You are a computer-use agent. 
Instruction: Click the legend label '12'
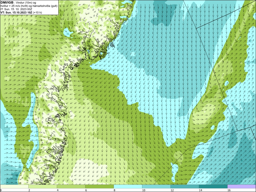coord(172,190)
